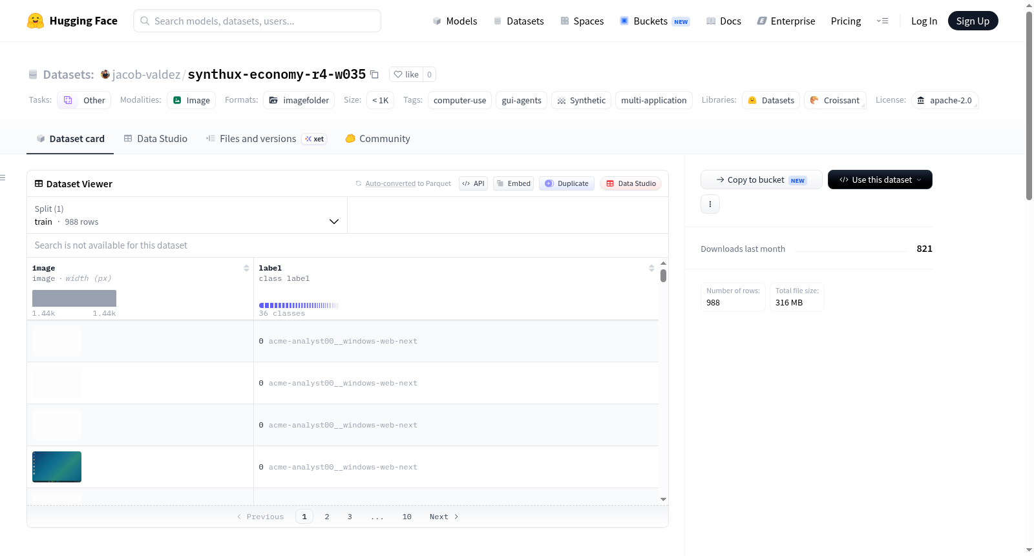The width and height of the screenshot is (1034, 556).
Task: Click the apache-2.0 license tag
Action: coord(945,100)
